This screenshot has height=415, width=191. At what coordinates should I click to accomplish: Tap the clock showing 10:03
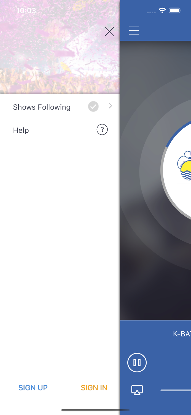pyautogui.click(x=26, y=11)
